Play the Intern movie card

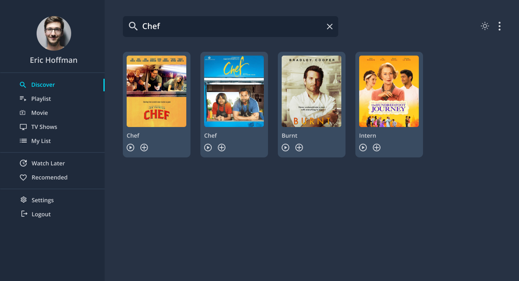pos(363,147)
